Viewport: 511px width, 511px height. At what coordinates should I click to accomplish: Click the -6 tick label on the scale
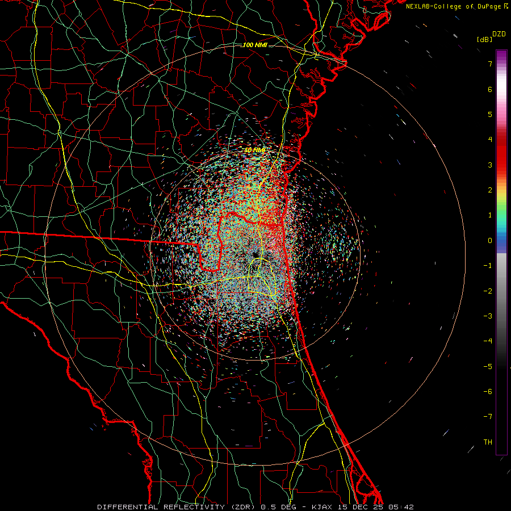pyautogui.click(x=488, y=392)
